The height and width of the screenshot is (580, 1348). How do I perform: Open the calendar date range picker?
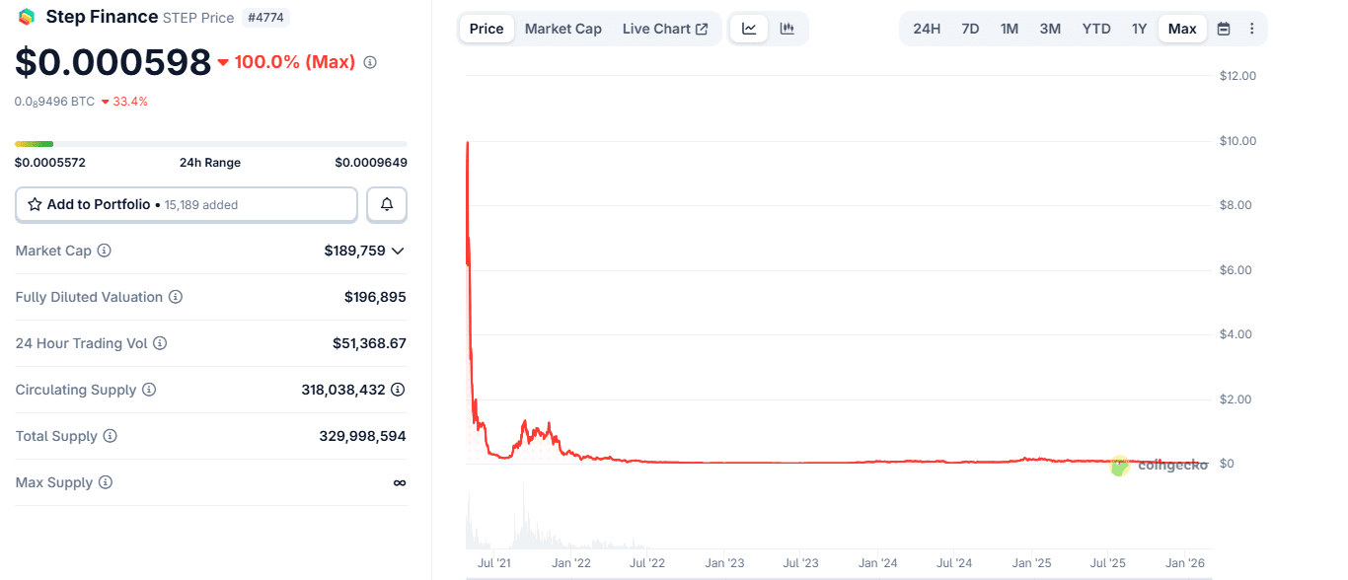point(1223,29)
